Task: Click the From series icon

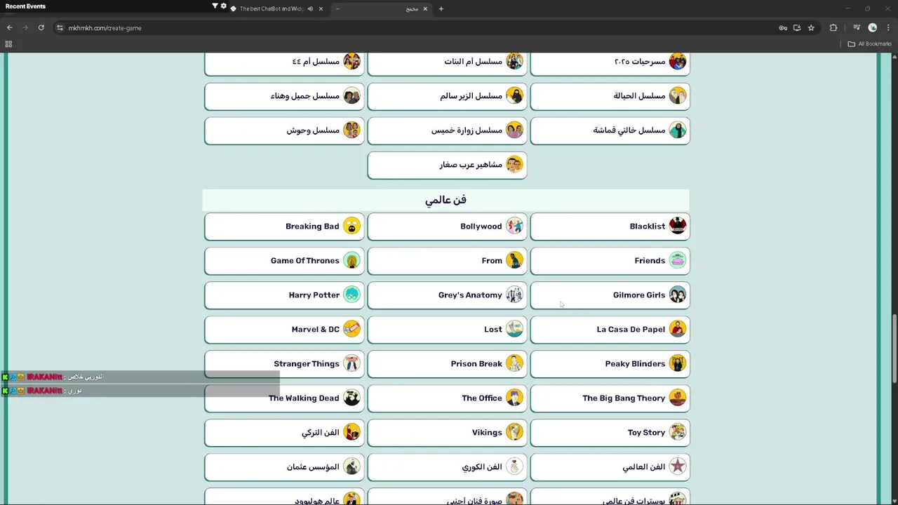Action: pos(514,260)
